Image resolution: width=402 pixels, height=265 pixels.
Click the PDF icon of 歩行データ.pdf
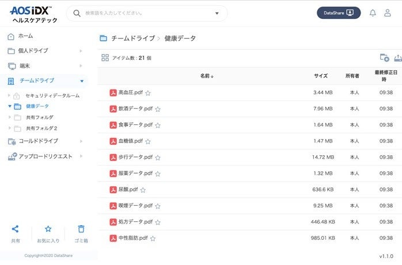tap(113, 158)
